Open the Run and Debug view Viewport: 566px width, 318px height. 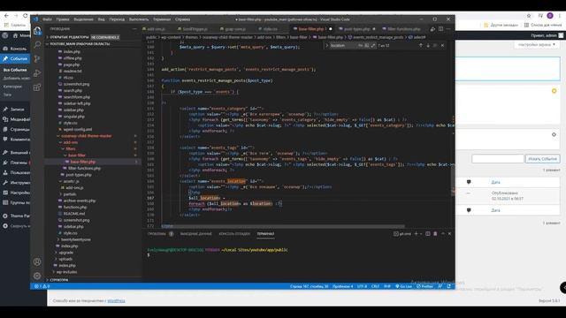click(x=37, y=73)
